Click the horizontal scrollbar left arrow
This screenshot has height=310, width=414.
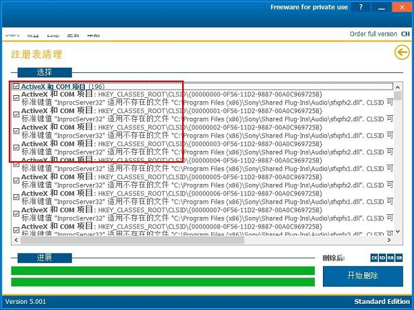(x=16, y=240)
